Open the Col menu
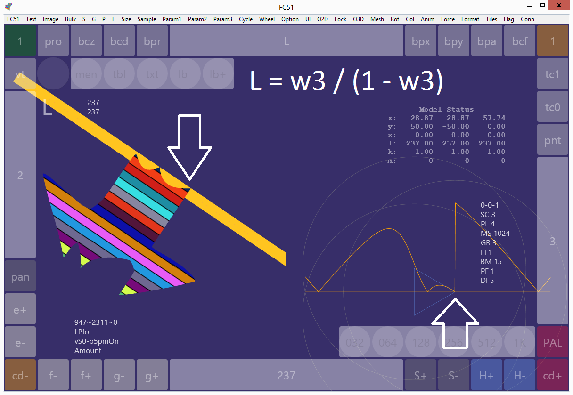The height and width of the screenshot is (395, 573). (410, 19)
